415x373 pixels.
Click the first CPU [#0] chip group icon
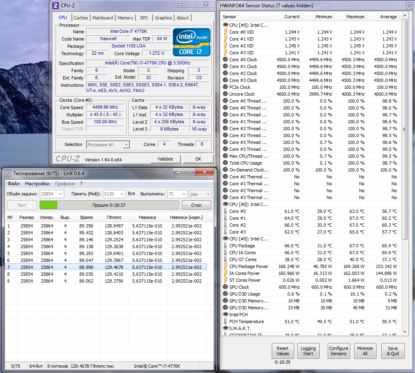tap(226, 25)
